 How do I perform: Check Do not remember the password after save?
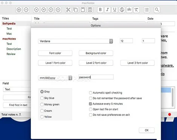click(90, 98)
